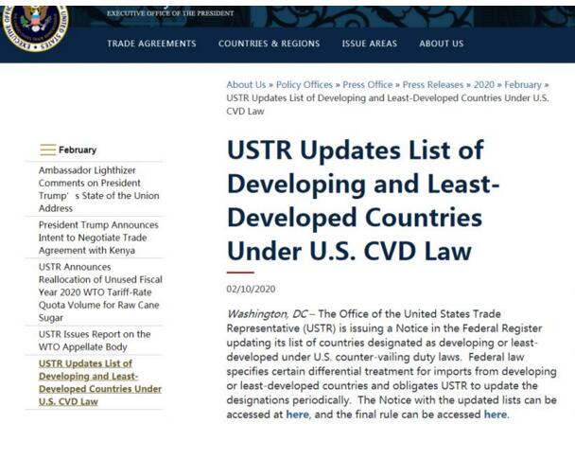Click the Executive Office of the President text
Viewport: 575px width, 459px height.
[170, 13]
